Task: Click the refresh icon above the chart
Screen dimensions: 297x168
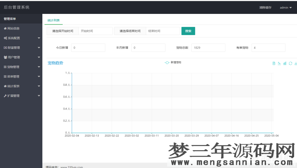Action: click(290, 63)
